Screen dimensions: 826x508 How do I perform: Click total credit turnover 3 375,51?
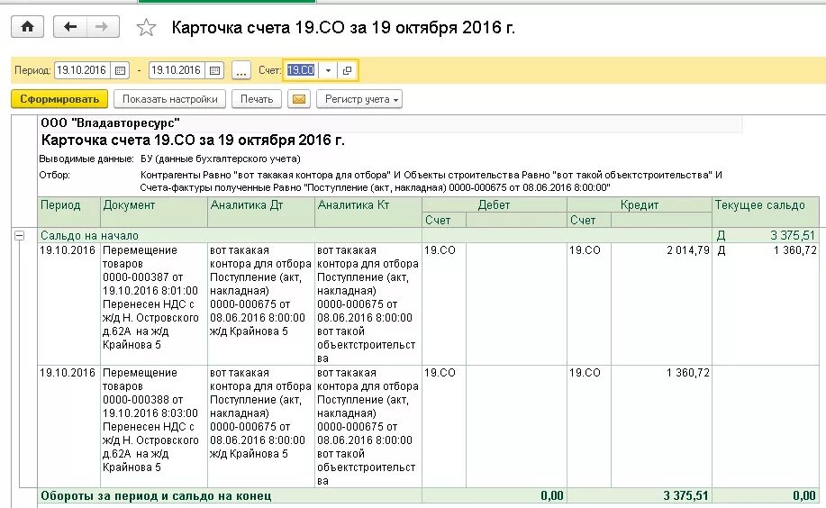click(x=685, y=495)
